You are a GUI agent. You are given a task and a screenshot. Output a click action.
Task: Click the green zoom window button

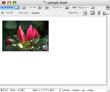point(15,3)
